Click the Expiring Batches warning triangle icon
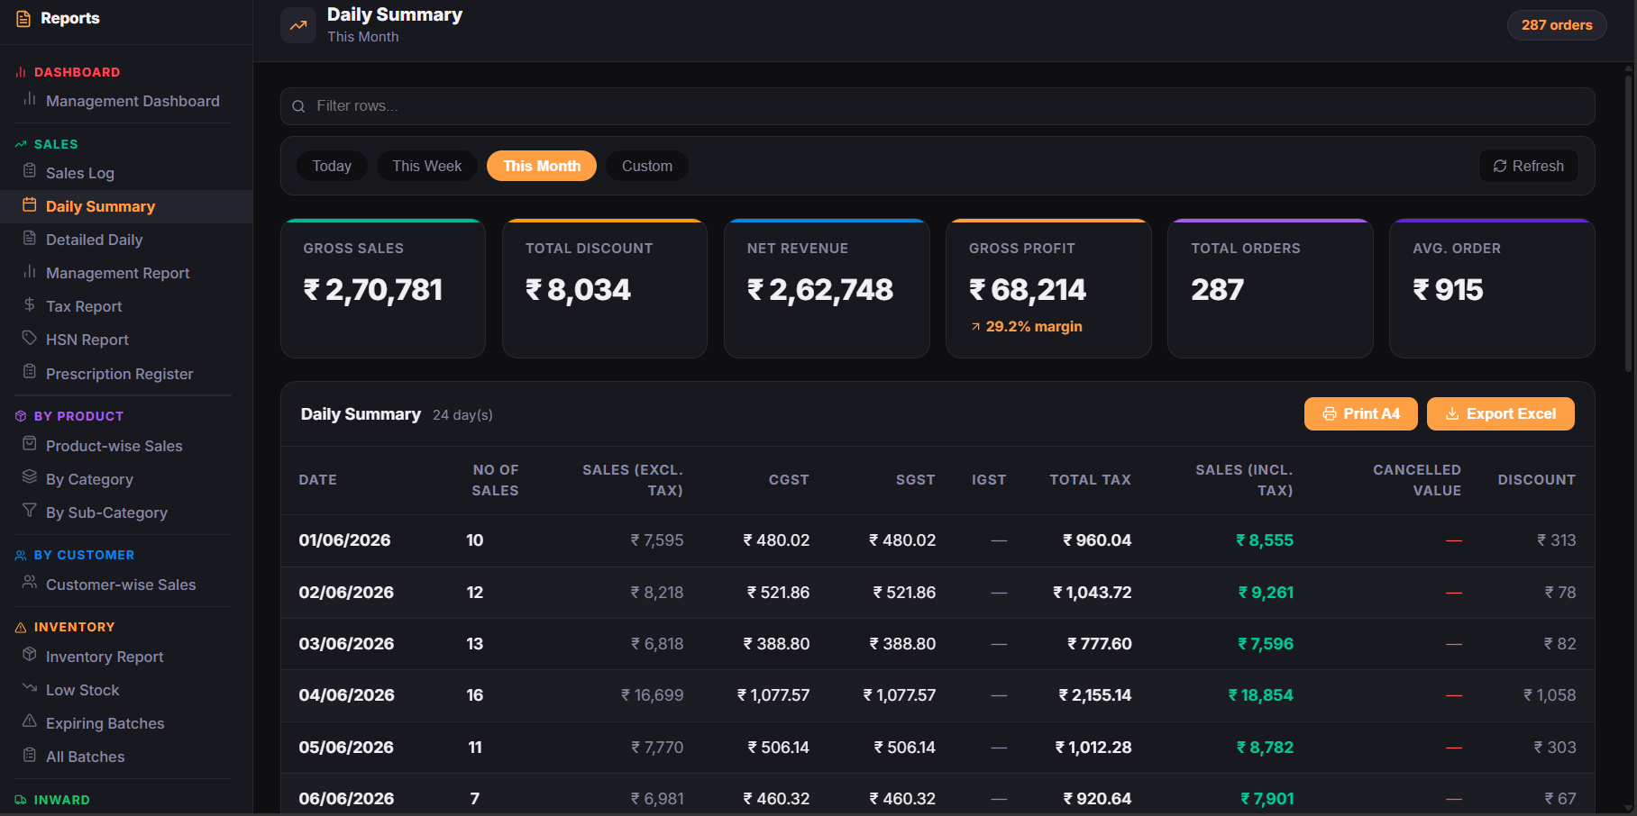Image resolution: width=1637 pixels, height=816 pixels. coord(30,721)
